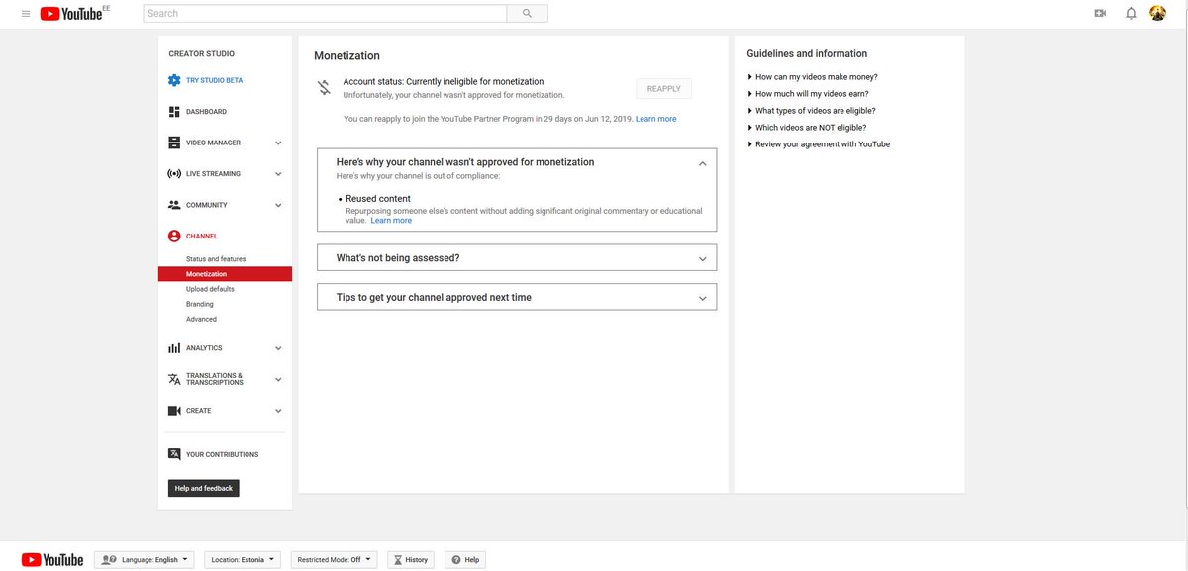Click the search magnifier button
This screenshot has width=1188, height=571.
[527, 14]
